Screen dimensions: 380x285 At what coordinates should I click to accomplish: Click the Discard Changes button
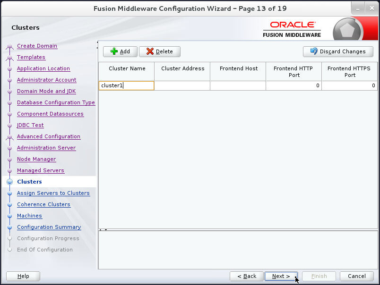click(338, 51)
